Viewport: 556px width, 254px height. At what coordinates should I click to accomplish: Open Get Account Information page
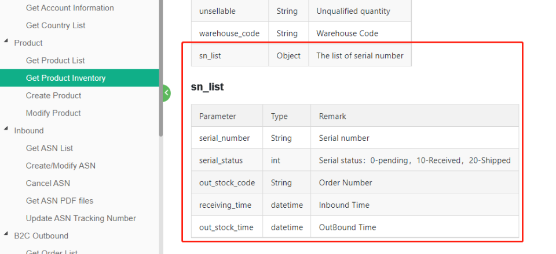point(70,8)
